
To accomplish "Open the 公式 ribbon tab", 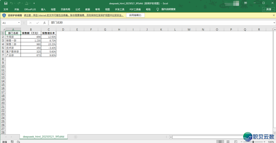I will click(x=78, y=9).
